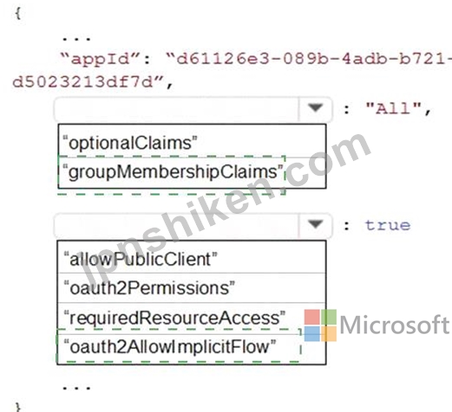
Task: Click the "appId" key name
Action: click(x=100, y=59)
